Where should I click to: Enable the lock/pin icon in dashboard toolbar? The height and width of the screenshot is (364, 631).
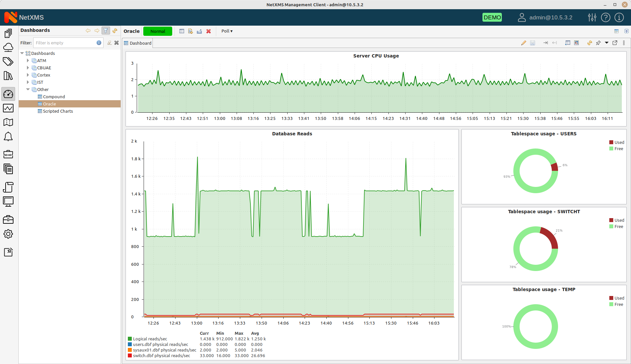(x=598, y=43)
